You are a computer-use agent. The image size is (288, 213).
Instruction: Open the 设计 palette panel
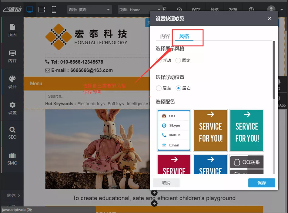[x=12, y=82]
